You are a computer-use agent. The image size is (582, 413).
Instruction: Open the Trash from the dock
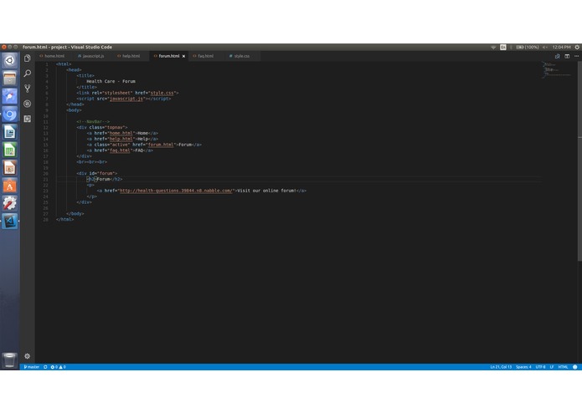click(10, 360)
